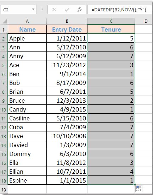This screenshot has height=195, width=153.
Task: Open the Insert Function fx icon
Action: pos(80,10)
